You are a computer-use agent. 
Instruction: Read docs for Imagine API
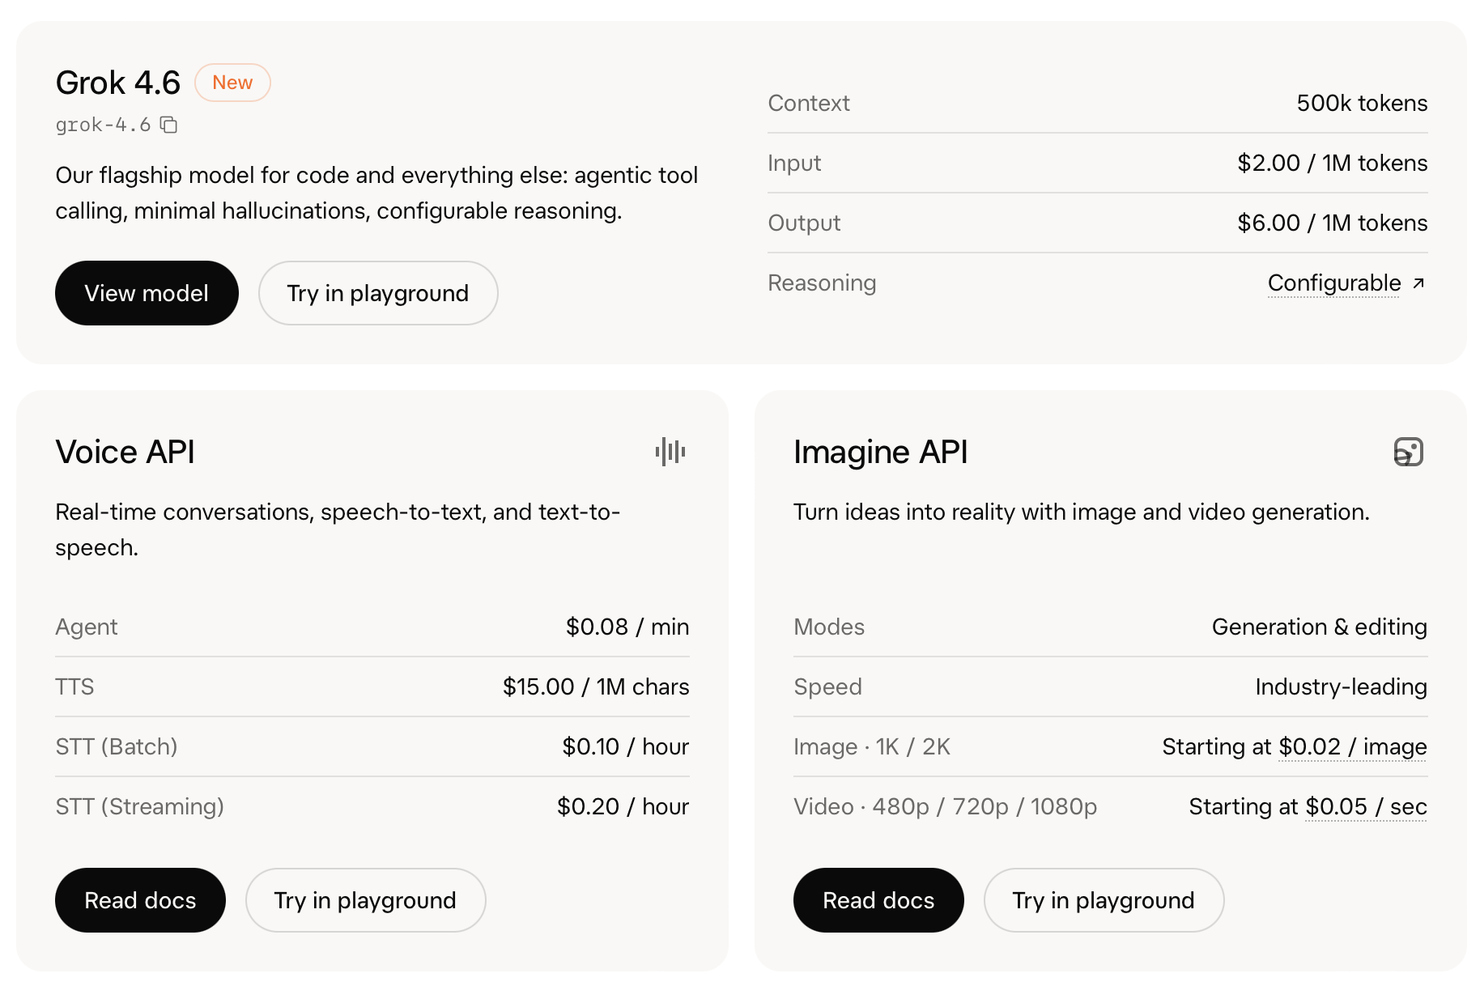878,900
